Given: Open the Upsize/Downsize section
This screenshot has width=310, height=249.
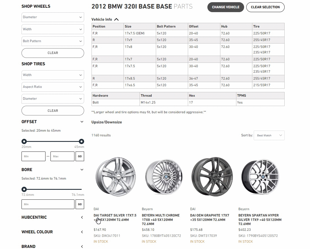Looking at the screenshot, I should point(106,122).
